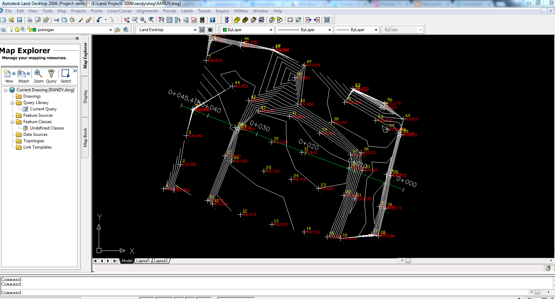Screen dimensions: 555x299
Task: Click the Help question mark icon
Action: (x=212, y=20)
